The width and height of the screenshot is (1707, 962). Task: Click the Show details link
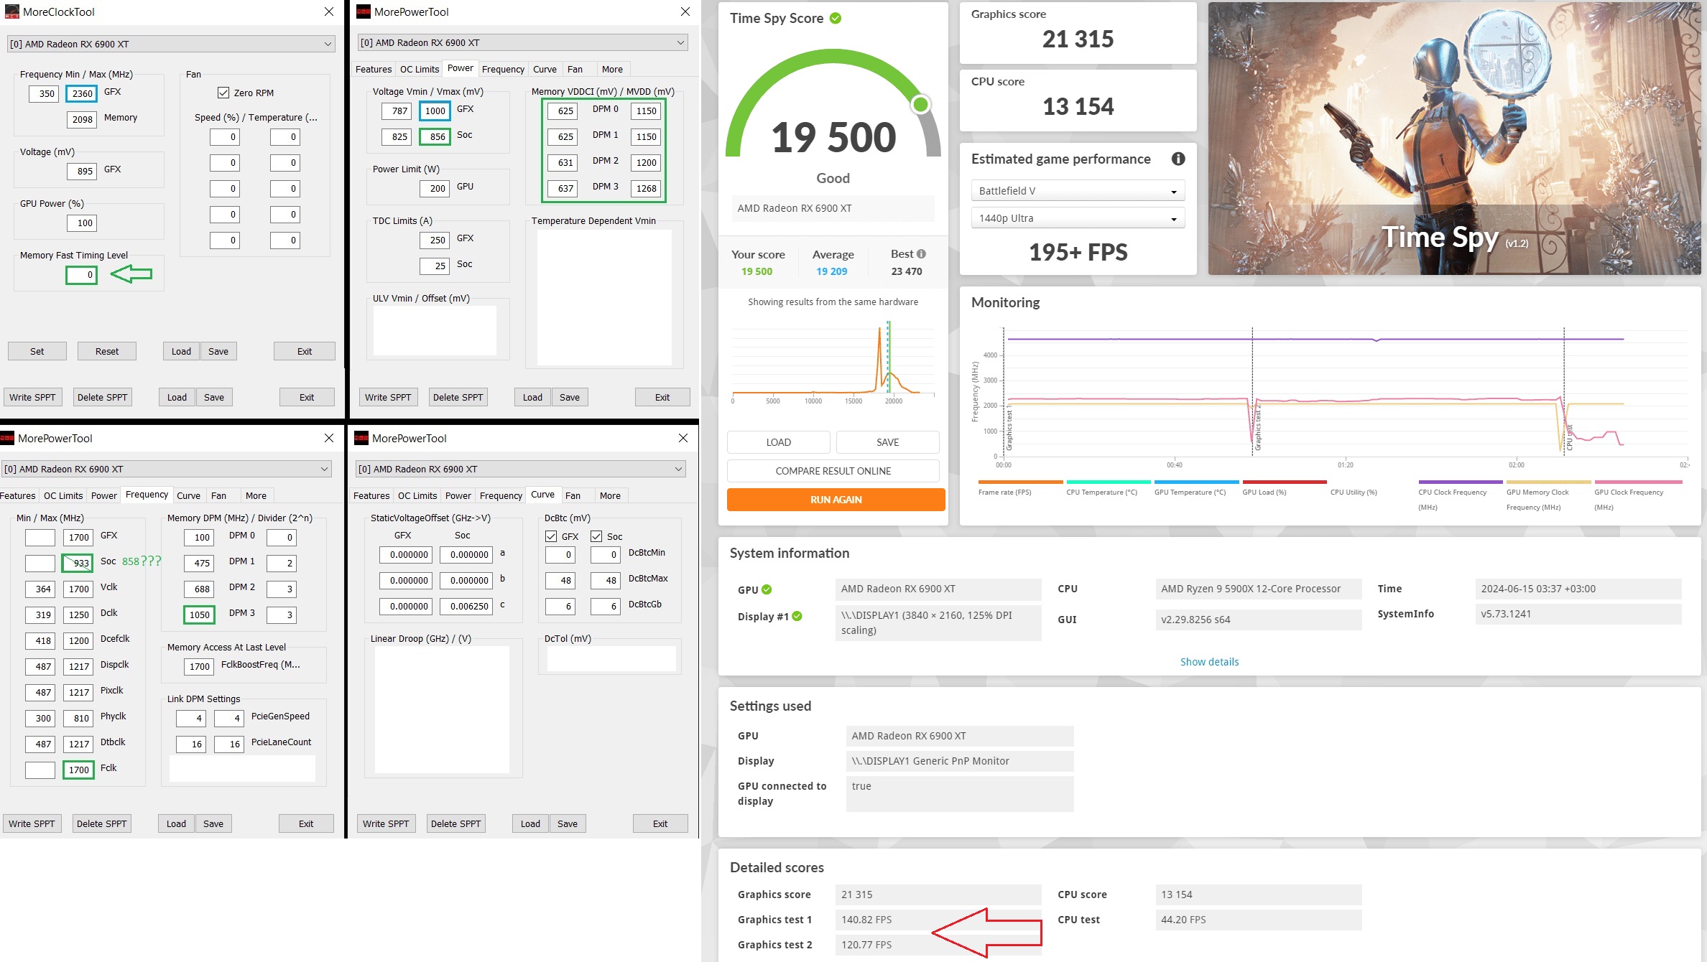pyautogui.click(x=1209, y=662)
